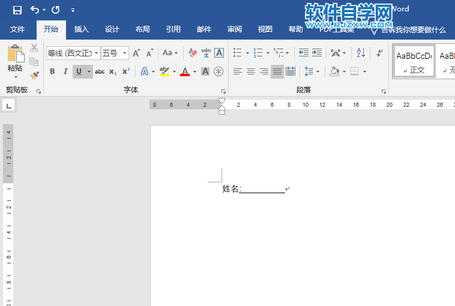Click the 粘贴 paste icon

pyautogui.click(x=16, y=53)
